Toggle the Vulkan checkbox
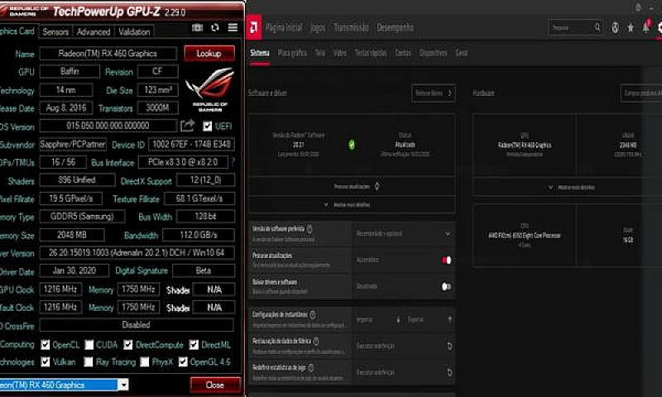This screenshot has height=397, width=662. click(46, 362)
